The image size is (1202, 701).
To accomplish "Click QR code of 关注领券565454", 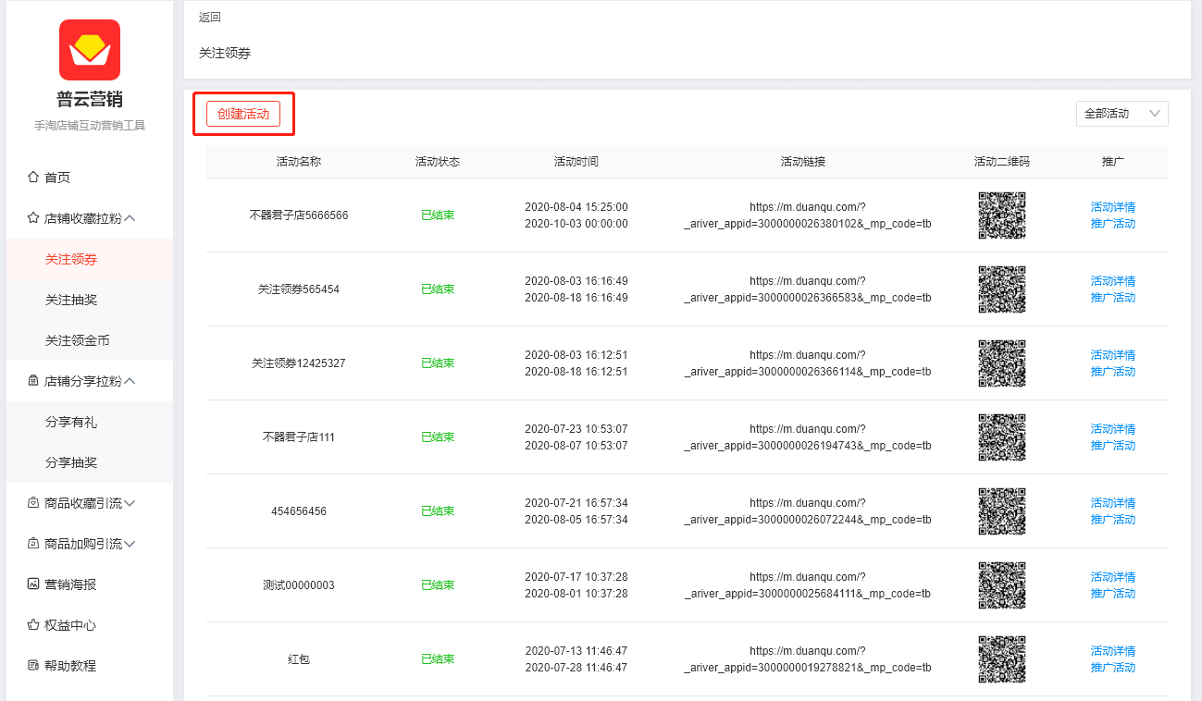I will tap(1002, 289).
